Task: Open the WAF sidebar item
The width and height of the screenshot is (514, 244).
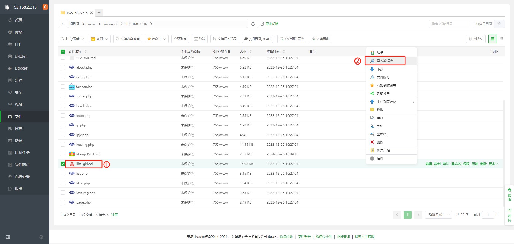Action: [x=24, y=104]
